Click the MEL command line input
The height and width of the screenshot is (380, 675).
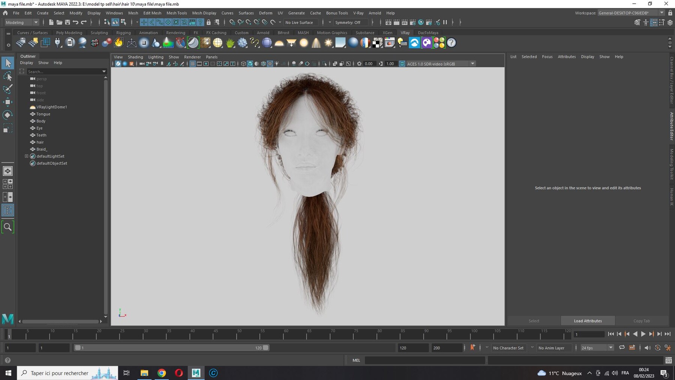click(425, 360)
